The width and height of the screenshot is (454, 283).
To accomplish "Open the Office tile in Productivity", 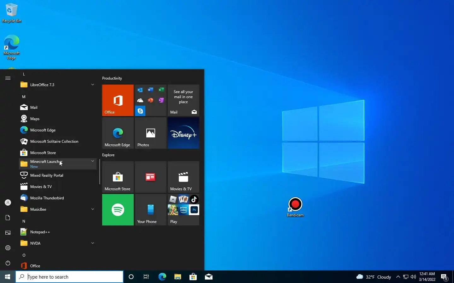I will tap(118, 100).
